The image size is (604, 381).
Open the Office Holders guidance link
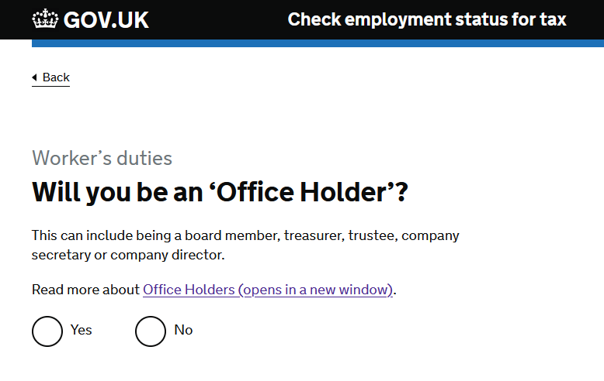pyautogui.click(x=268, y=290)
